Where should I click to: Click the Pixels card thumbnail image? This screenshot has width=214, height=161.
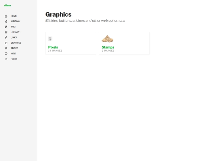pos(50,39)
